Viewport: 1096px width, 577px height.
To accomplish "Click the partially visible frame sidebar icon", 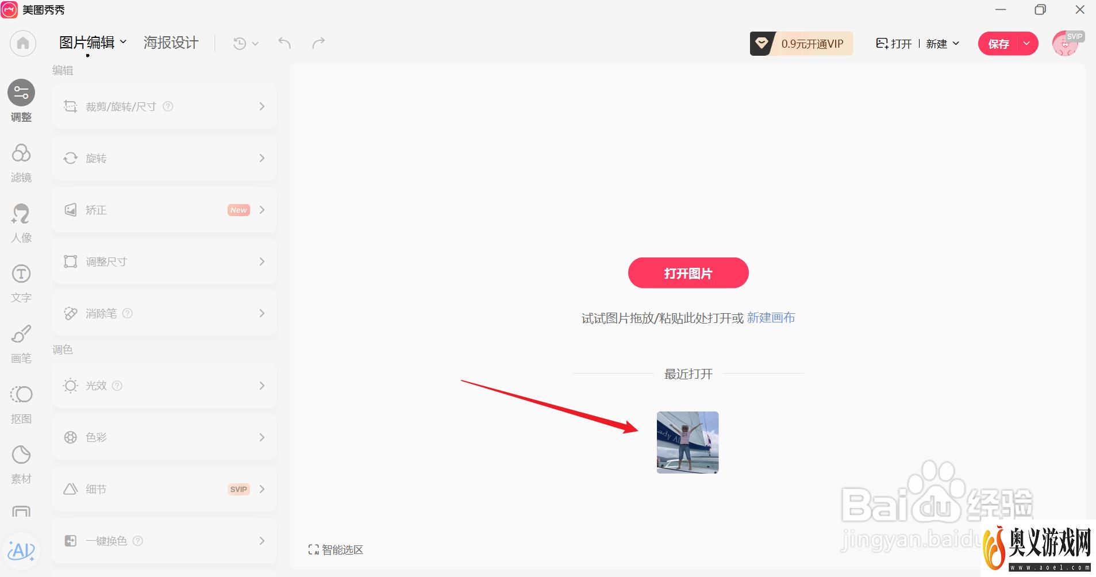I will 21,511.
